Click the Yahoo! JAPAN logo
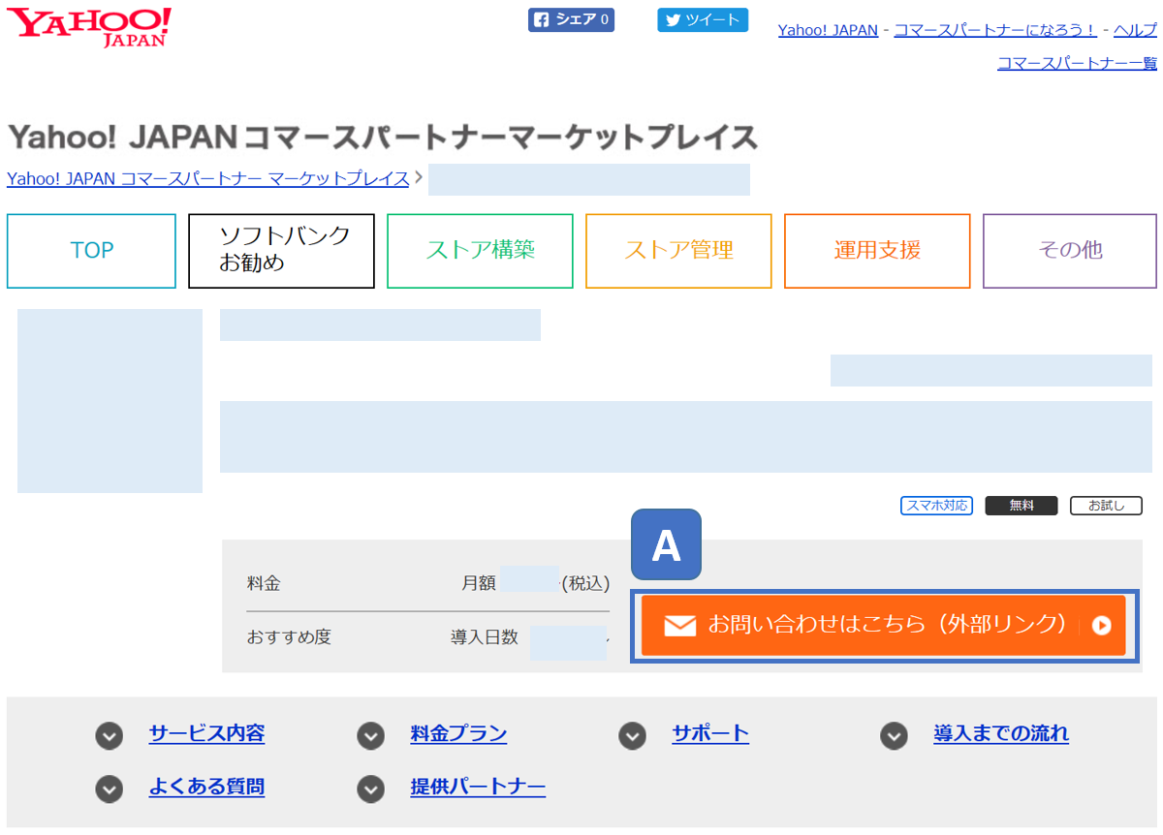The image size is (1163, 835). pos(89,27)
